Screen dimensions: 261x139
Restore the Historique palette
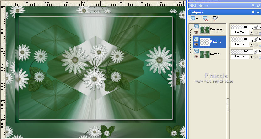pyautogui.click(x=258, y=5)
